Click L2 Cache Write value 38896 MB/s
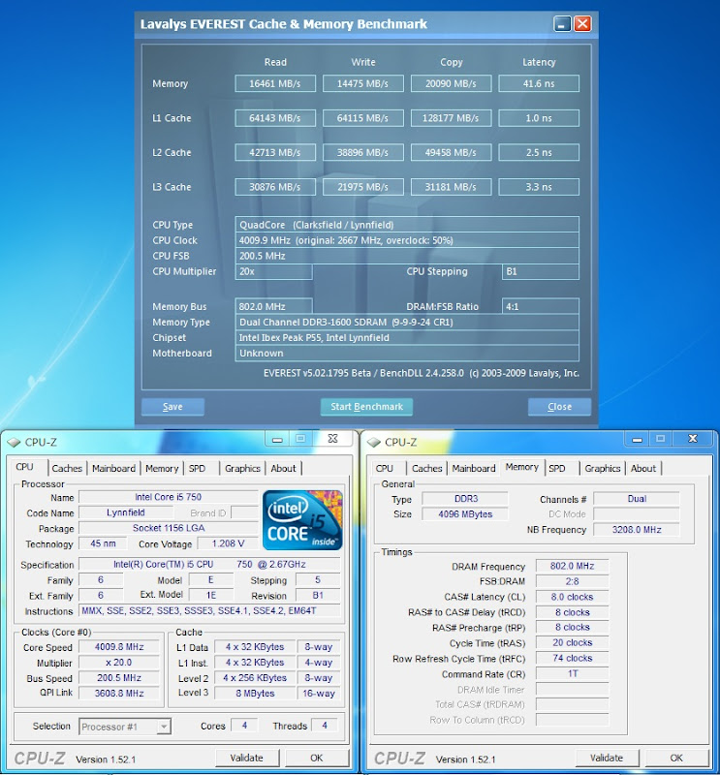 [x=363, y=153]
